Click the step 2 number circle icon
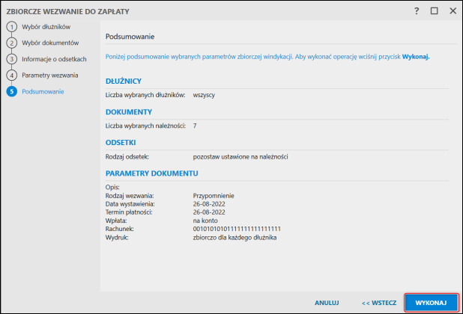Viewport: 463px width, 314px height. coord(11,43)
